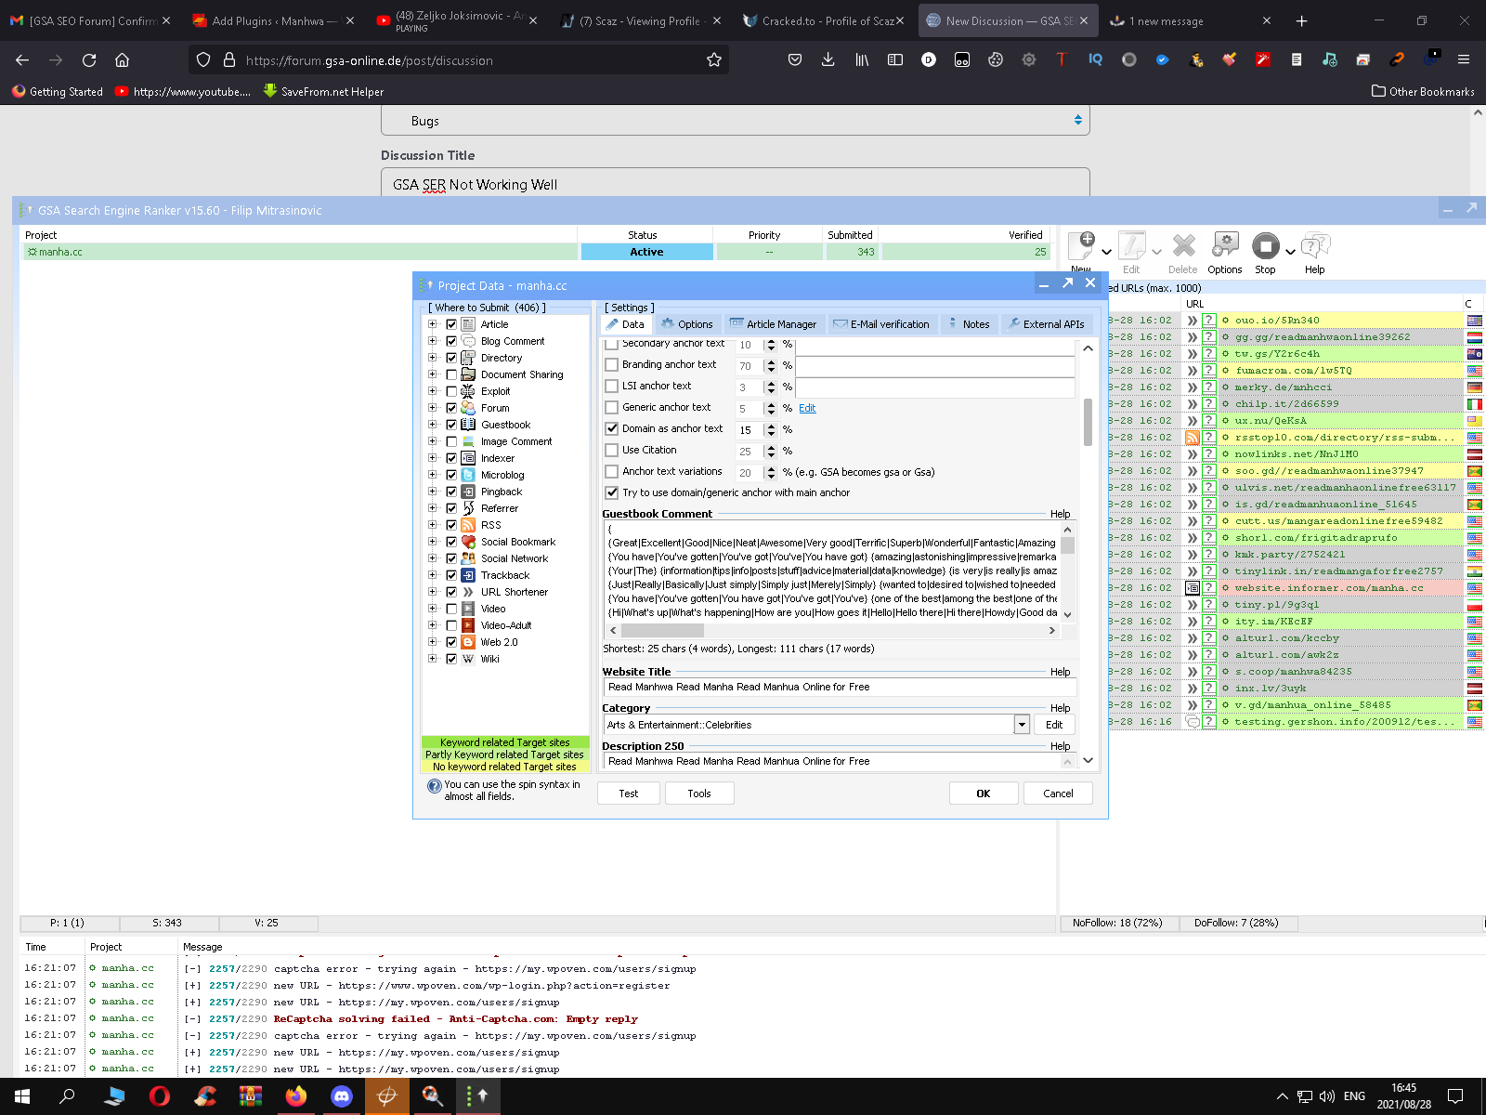
Task: Click the Firefox home button
Action: click(x=122, y=59)
